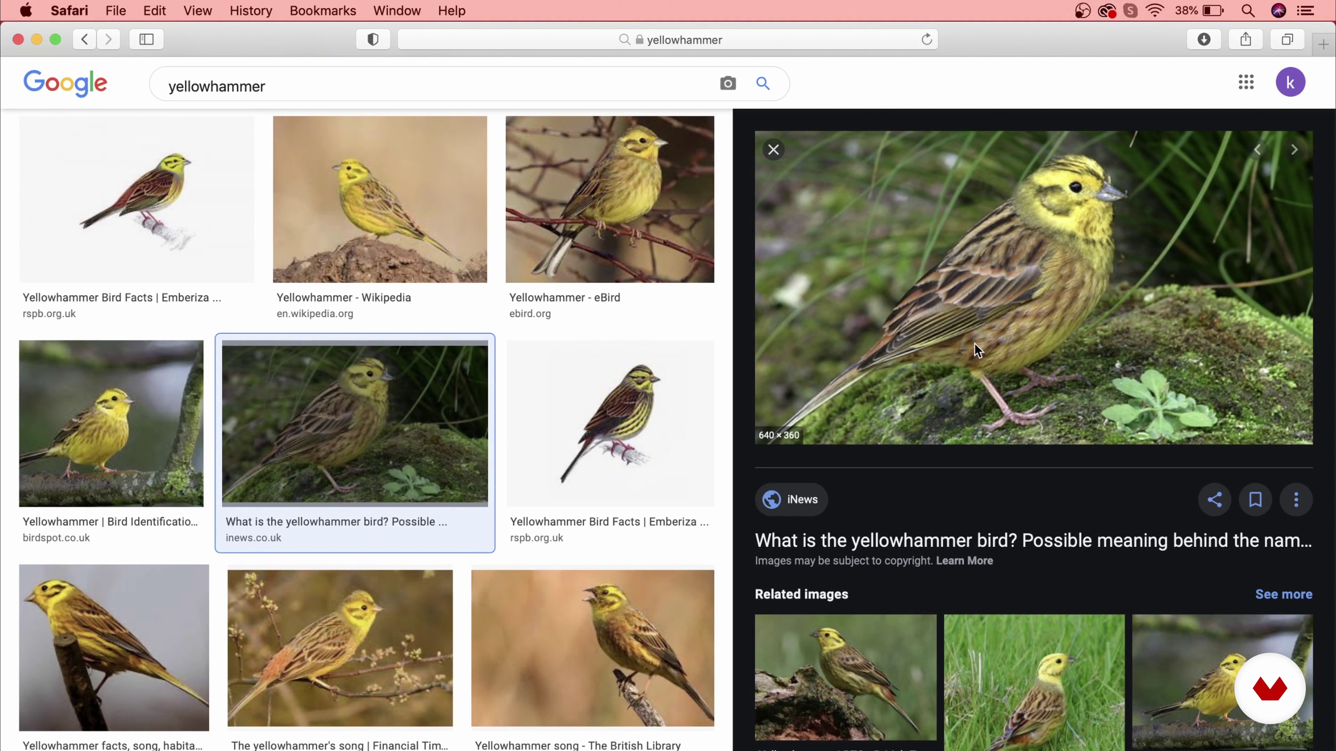Click the Safari address bar
The width and height of the screenshot is (1336, 751).
pyautogui.click(x=668, y=39)
